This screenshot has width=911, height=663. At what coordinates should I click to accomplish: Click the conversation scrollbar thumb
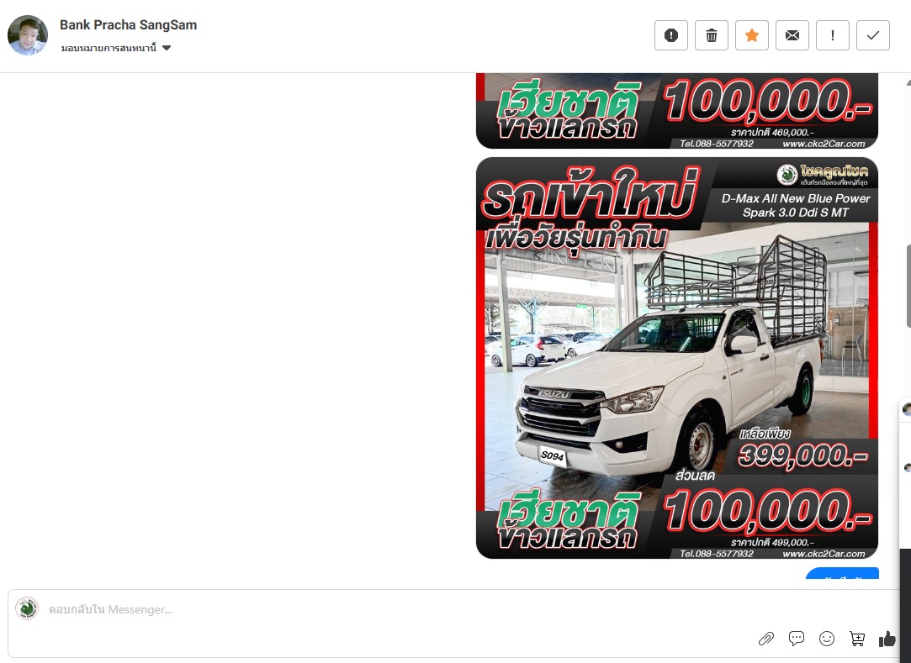[908, 287]
